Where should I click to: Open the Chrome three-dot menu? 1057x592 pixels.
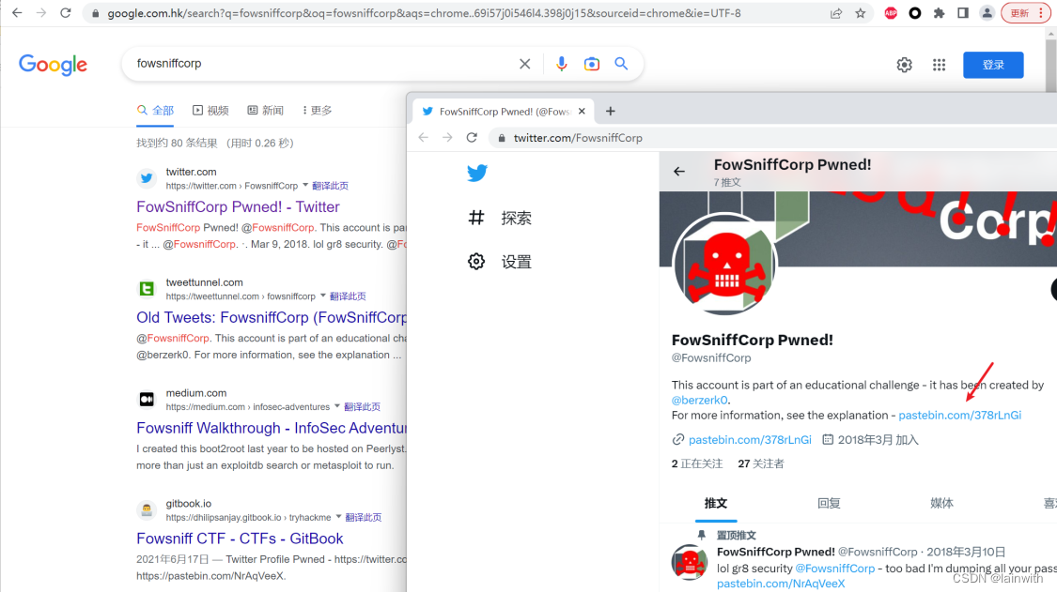[1041, 13]
